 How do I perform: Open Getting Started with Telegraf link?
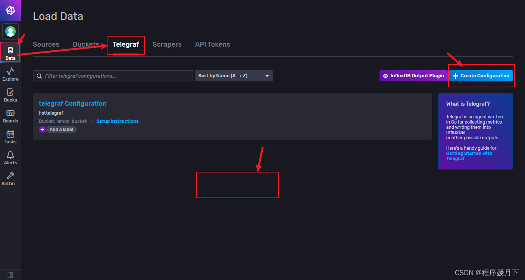click(x=469, y=156)
